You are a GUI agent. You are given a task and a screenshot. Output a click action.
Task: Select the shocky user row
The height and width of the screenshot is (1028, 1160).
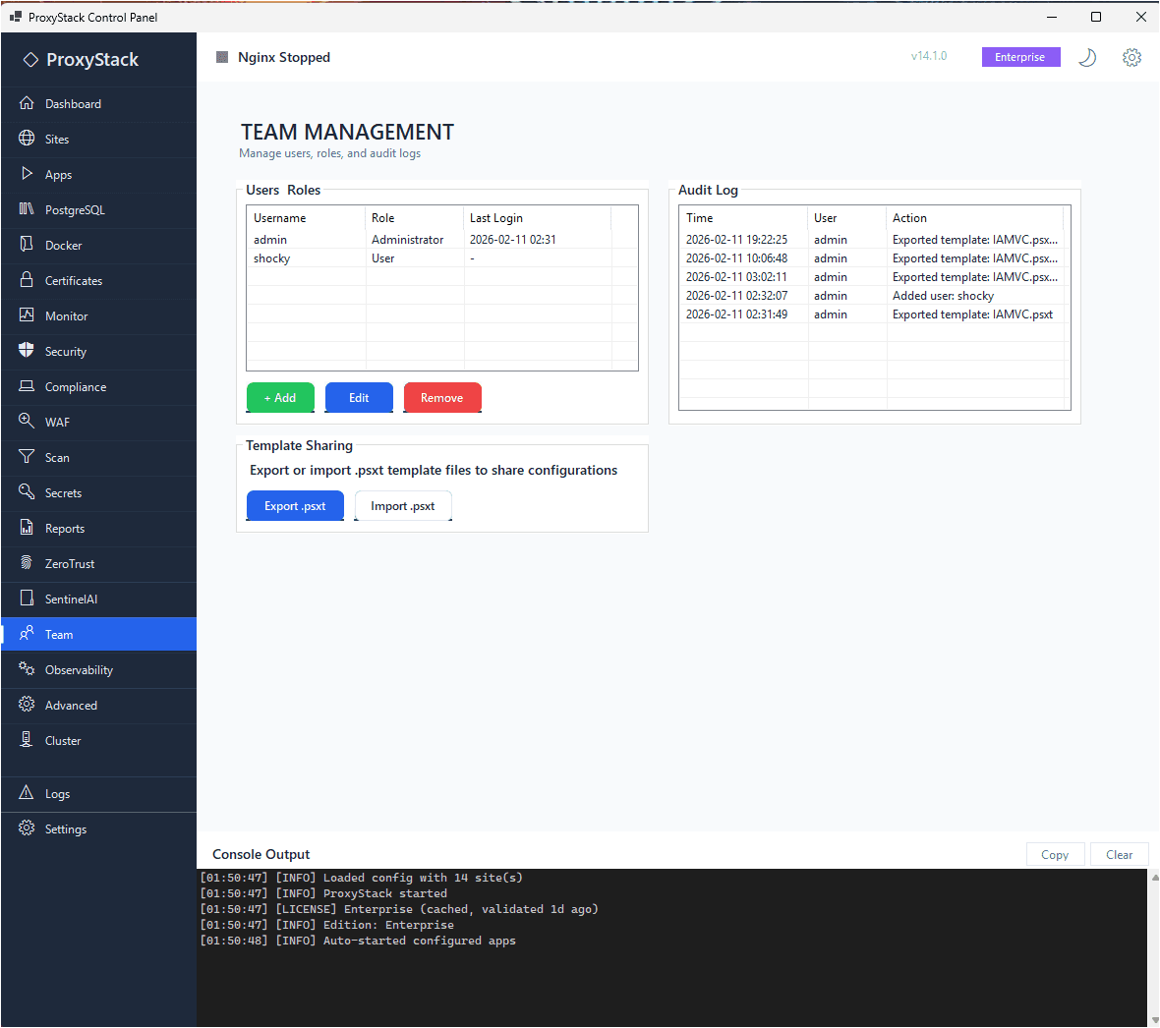pyautogui.click(x=306, y=257)
